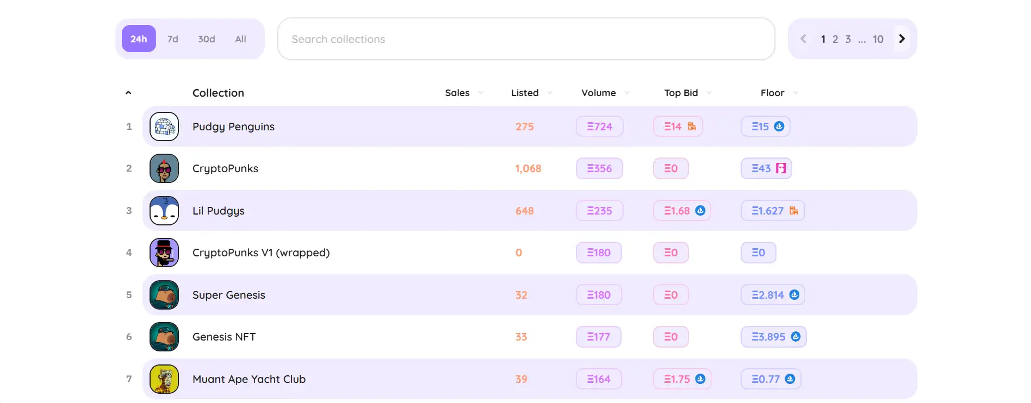Go to page 2
The image size is (1031, 403).
coord(835,39)
